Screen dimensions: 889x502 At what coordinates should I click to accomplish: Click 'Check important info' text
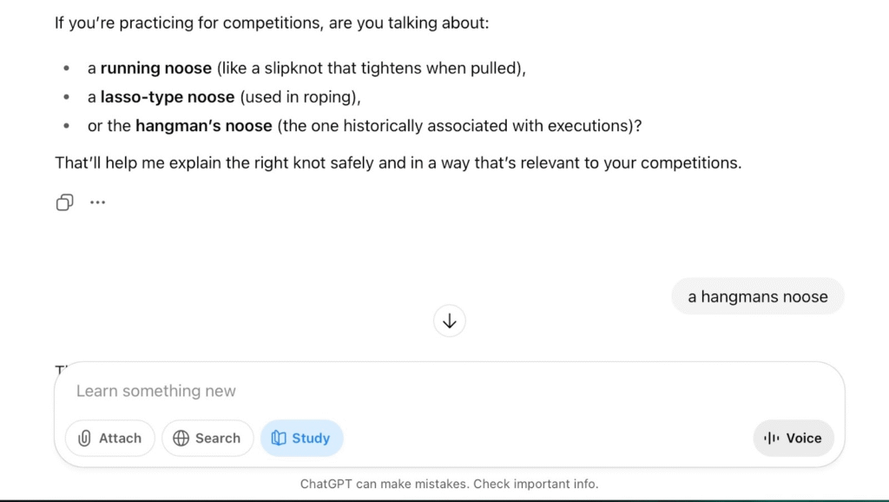(x=537, y=484)
